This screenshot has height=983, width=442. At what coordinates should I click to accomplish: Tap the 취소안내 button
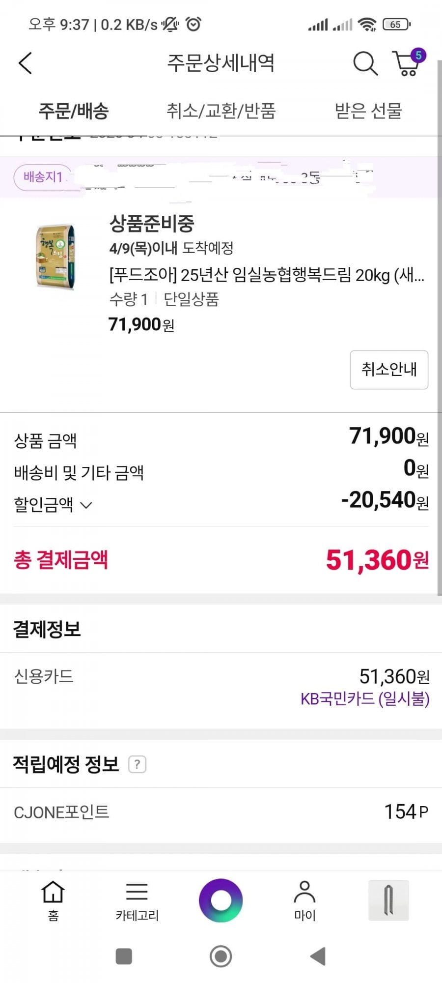point(389,370)
